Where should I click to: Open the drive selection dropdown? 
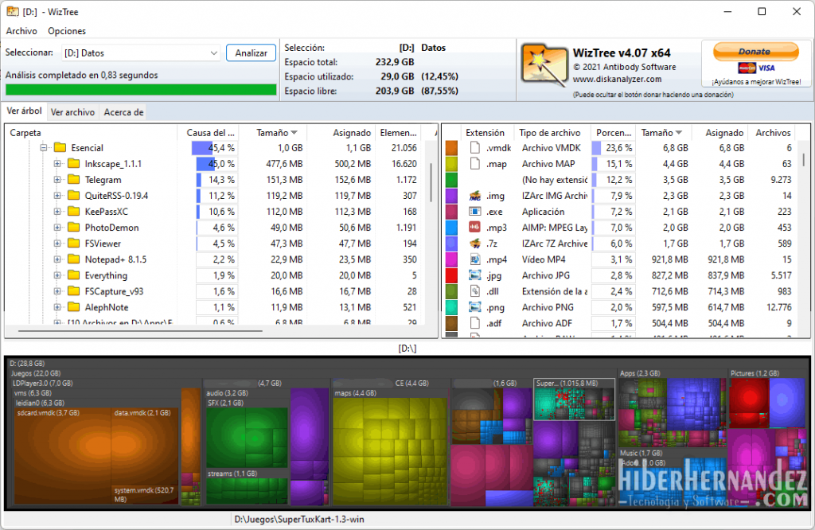pyautogui.click(x=213, y=53)
